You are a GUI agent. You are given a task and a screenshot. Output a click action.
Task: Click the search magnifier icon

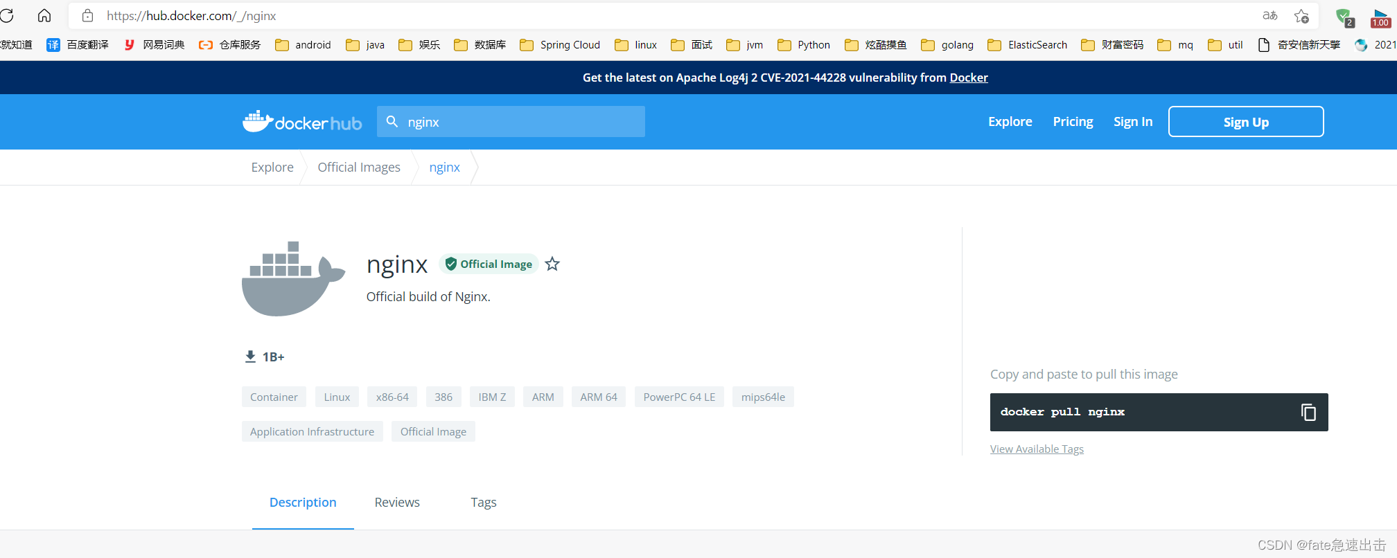[x=392, y=122]
